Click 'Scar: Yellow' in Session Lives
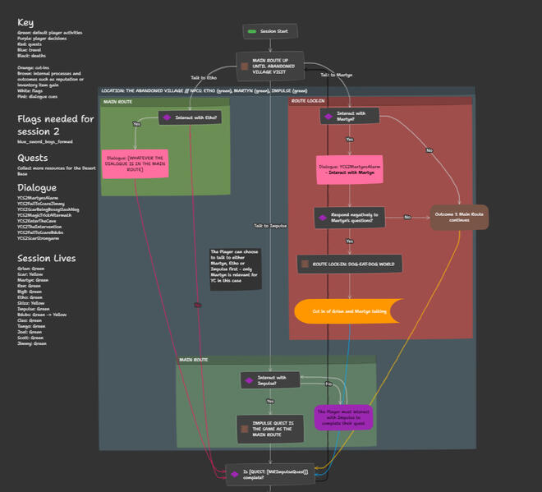542x492 pixels. [x=30, y=274]
